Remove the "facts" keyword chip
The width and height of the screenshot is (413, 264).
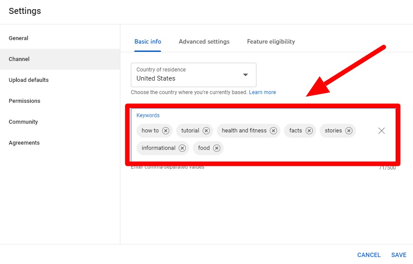309,131
